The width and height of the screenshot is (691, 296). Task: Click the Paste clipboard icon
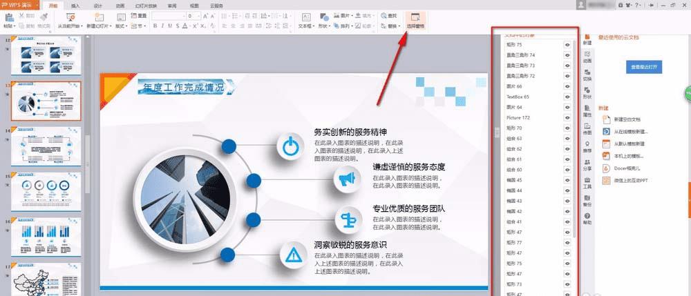click(9, 17)
